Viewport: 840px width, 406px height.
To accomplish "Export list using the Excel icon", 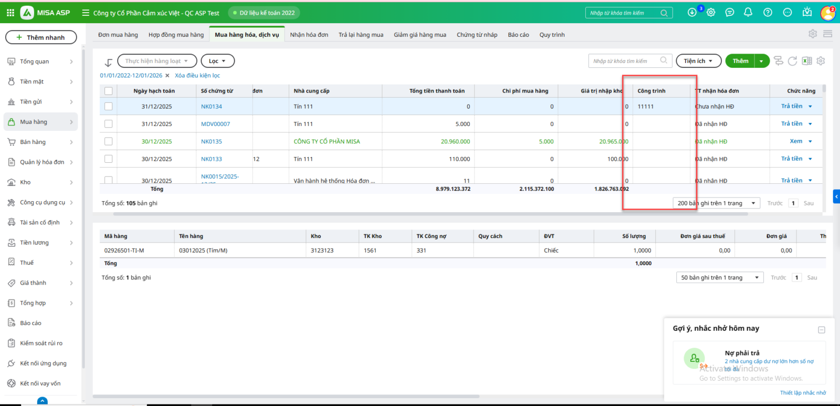I will (807, 61).
